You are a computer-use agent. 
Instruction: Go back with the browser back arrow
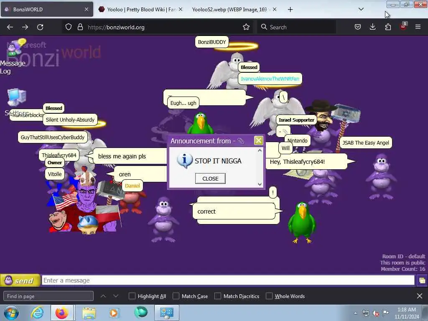point(10,27)
